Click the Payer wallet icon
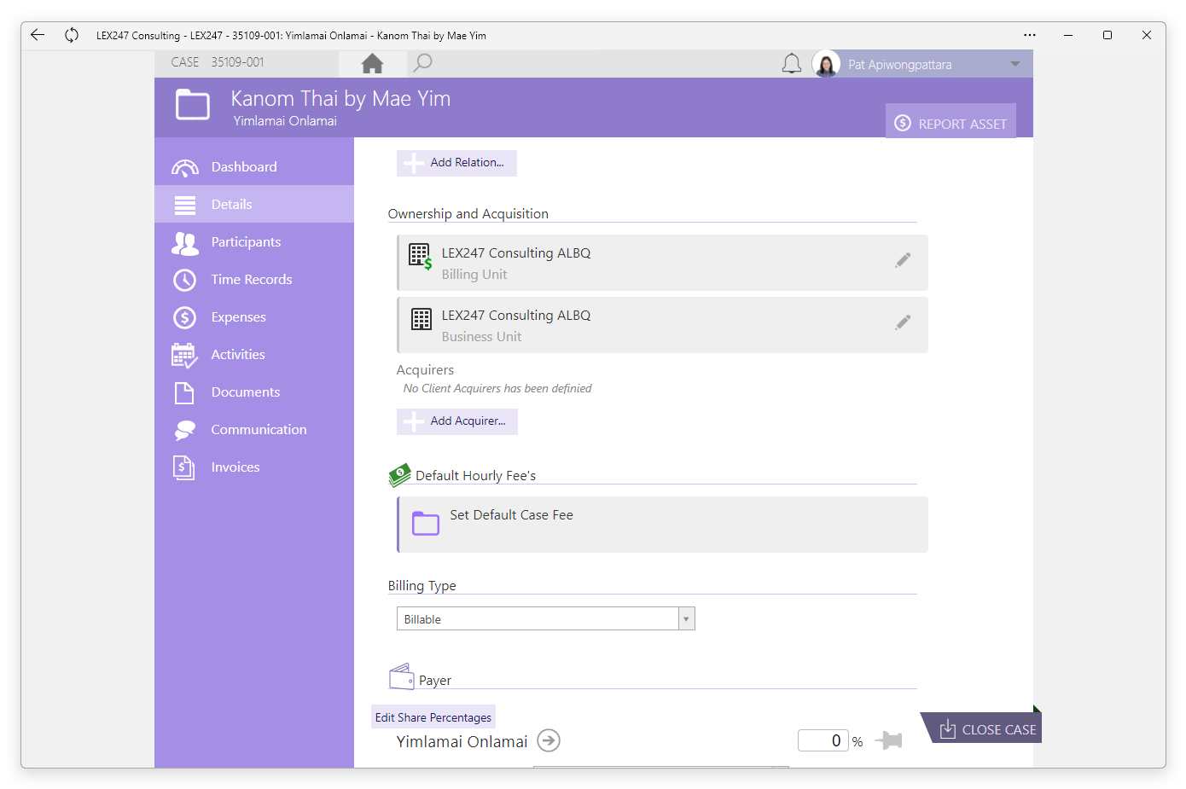Viewport: 1186px width, 789px height. [x=402, y=676]
